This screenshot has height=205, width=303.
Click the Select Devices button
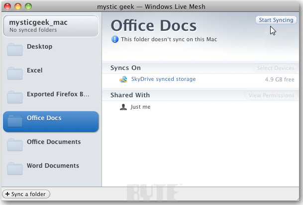(x=274, y=68)
